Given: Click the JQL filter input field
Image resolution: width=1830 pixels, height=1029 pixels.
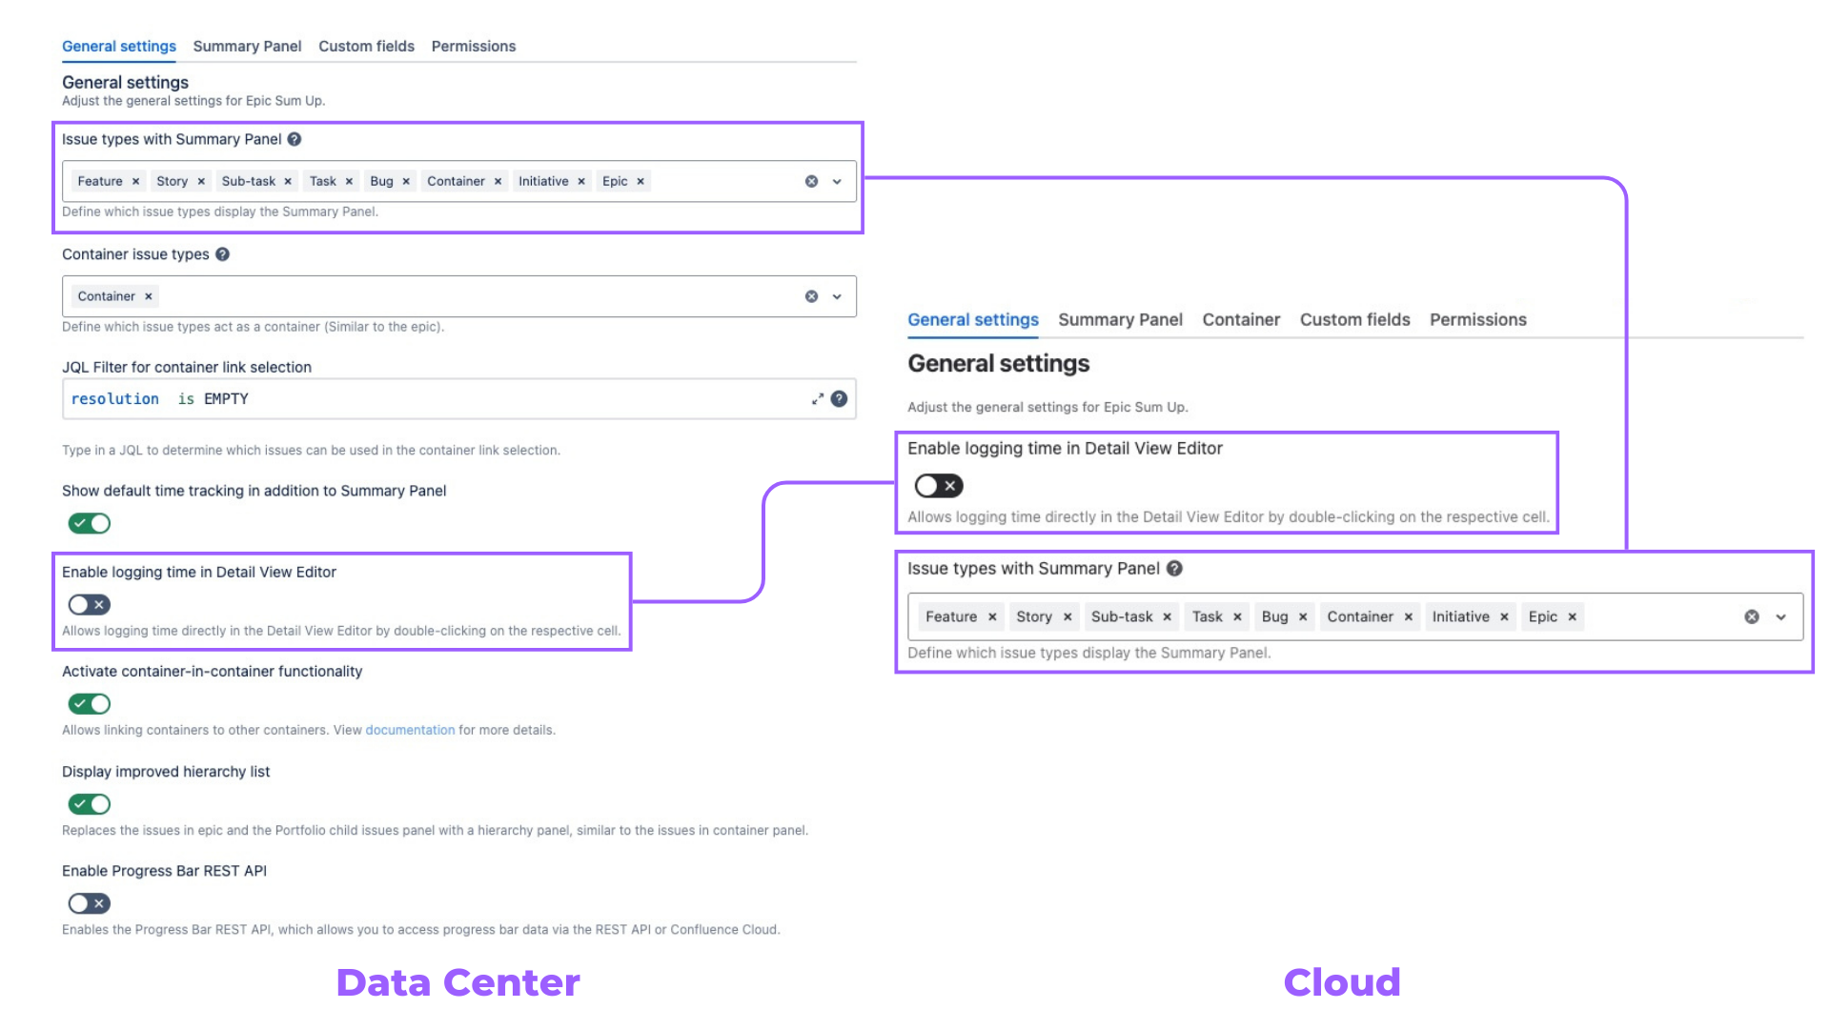Looking at the screenshot, I should tap(429, 399).
